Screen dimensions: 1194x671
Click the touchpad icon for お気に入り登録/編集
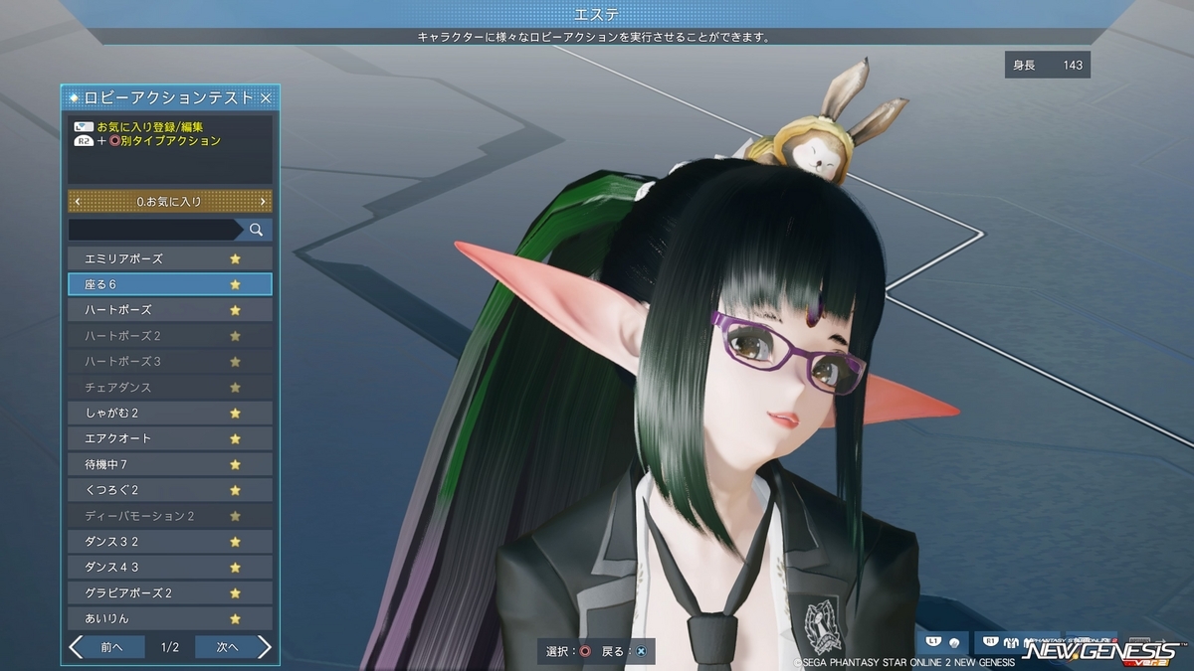click(x=84, y=127)
